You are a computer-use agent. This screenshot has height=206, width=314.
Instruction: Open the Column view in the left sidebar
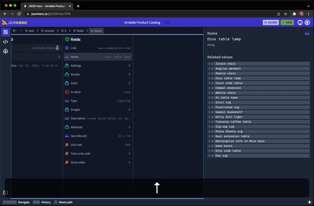pyautogui.click(x=5, y=32)
